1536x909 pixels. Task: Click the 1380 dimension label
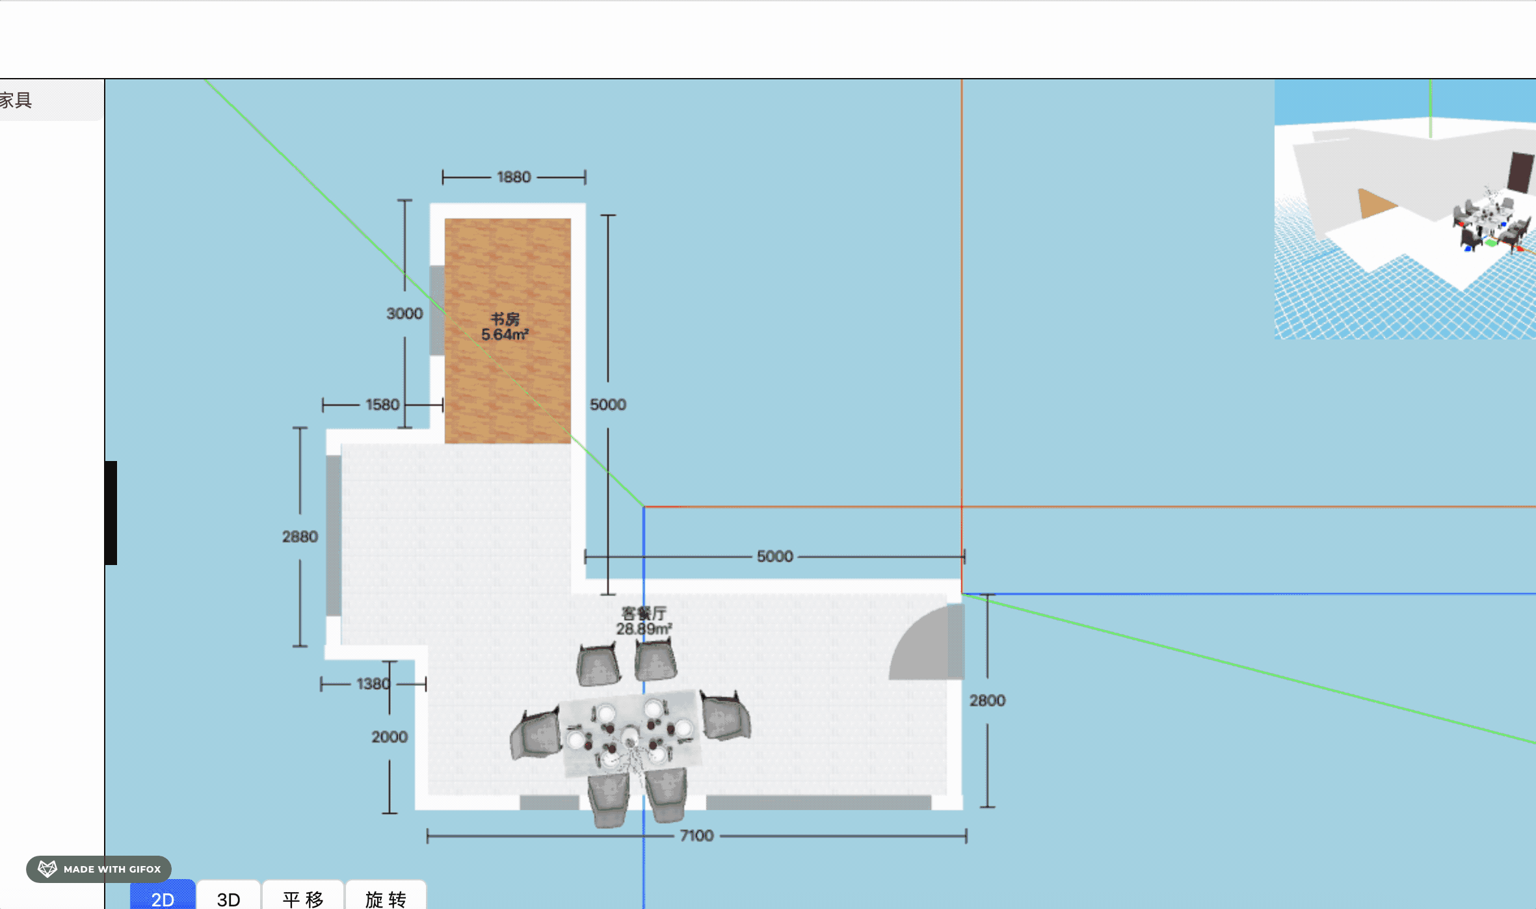click(x=373, y=684)
